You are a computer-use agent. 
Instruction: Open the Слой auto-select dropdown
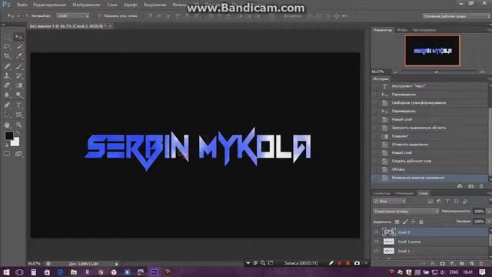pos(73,15)
